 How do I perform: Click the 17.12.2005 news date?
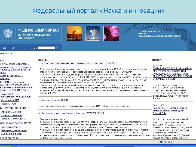(158, 66)
